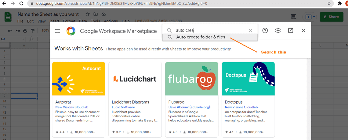Click inside the Marketplace search field
Screen dimensions: 348x140
click(211, 30)
